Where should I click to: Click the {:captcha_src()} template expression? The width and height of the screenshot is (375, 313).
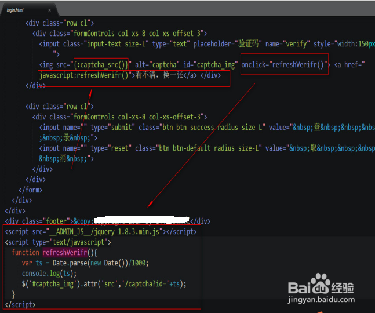(x=101, y=65)
